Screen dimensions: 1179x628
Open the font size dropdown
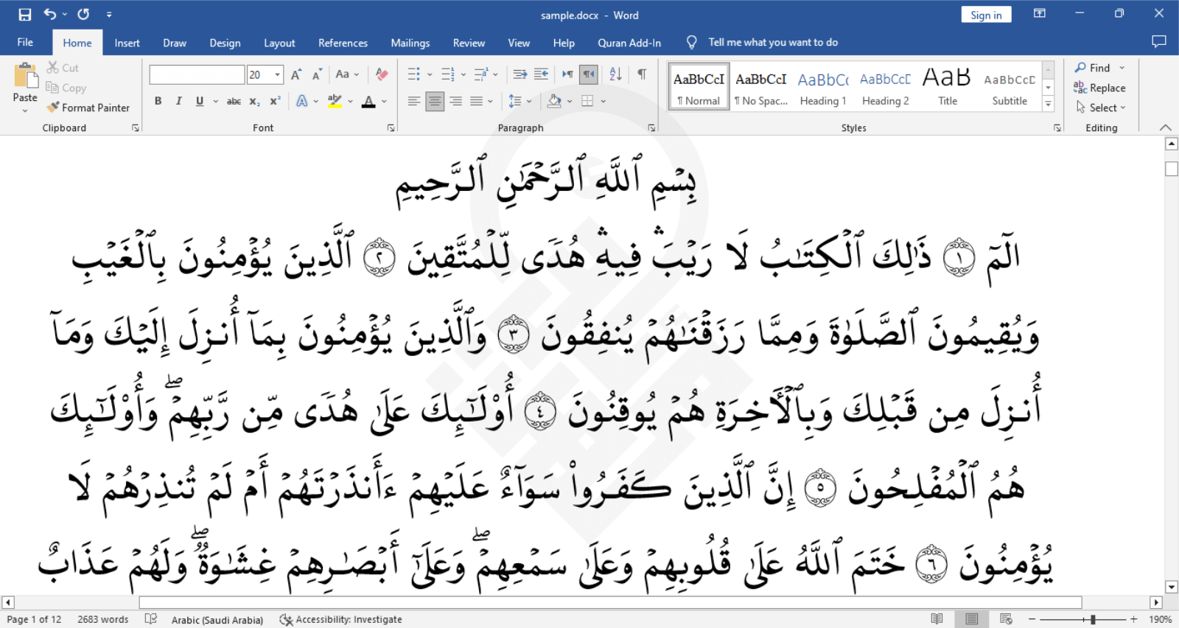pos(278,74)
